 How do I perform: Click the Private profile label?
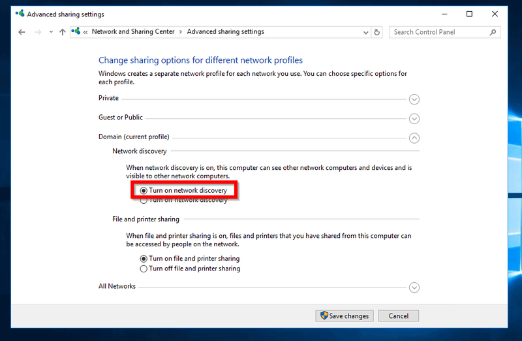click(x=108, y=98)
